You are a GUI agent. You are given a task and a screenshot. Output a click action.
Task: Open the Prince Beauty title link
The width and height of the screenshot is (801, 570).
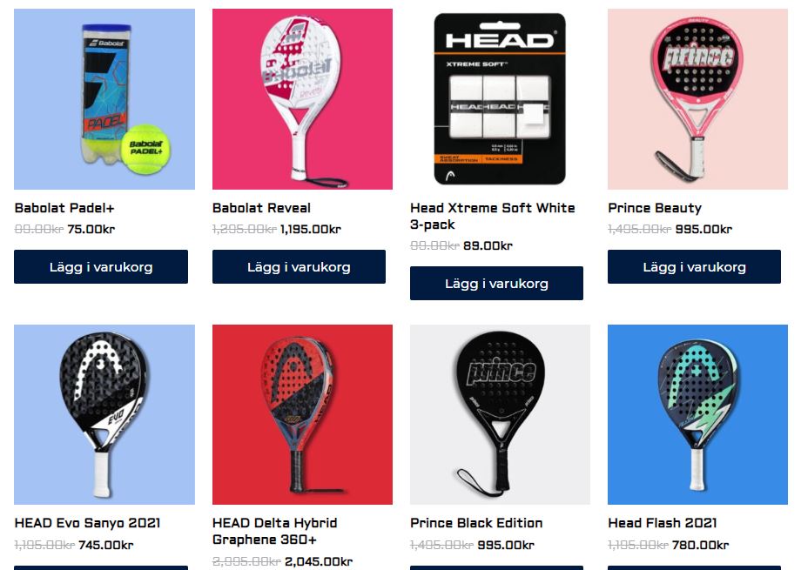[655, 208]
